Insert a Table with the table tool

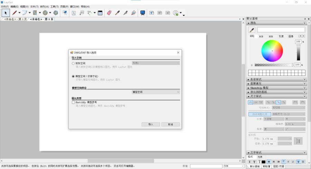pyautogui.click(x=100, y=13)
